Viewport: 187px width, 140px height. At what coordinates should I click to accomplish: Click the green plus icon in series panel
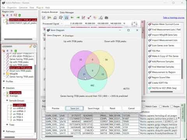click(x=16, y=51)
